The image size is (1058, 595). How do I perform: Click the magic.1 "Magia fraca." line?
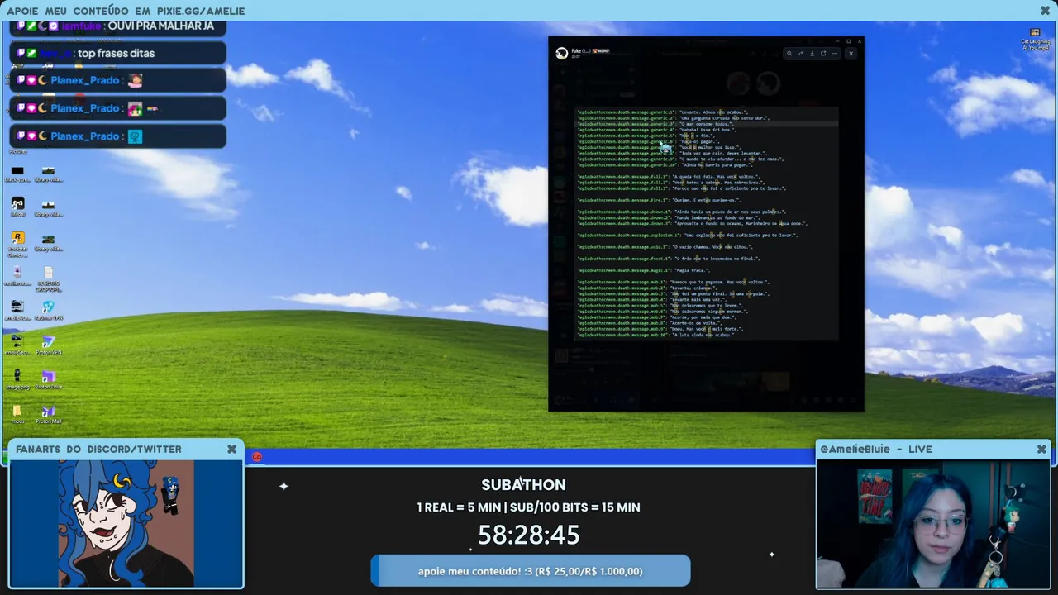pos(643,270)
